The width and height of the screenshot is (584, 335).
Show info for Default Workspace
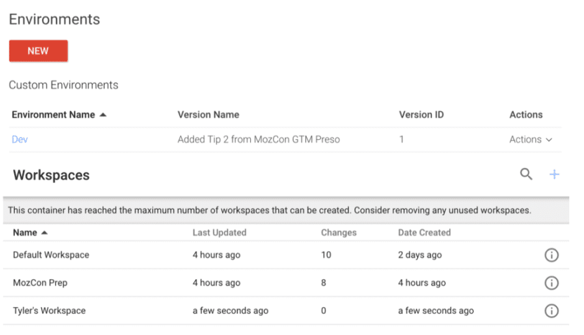click(551, 255)
